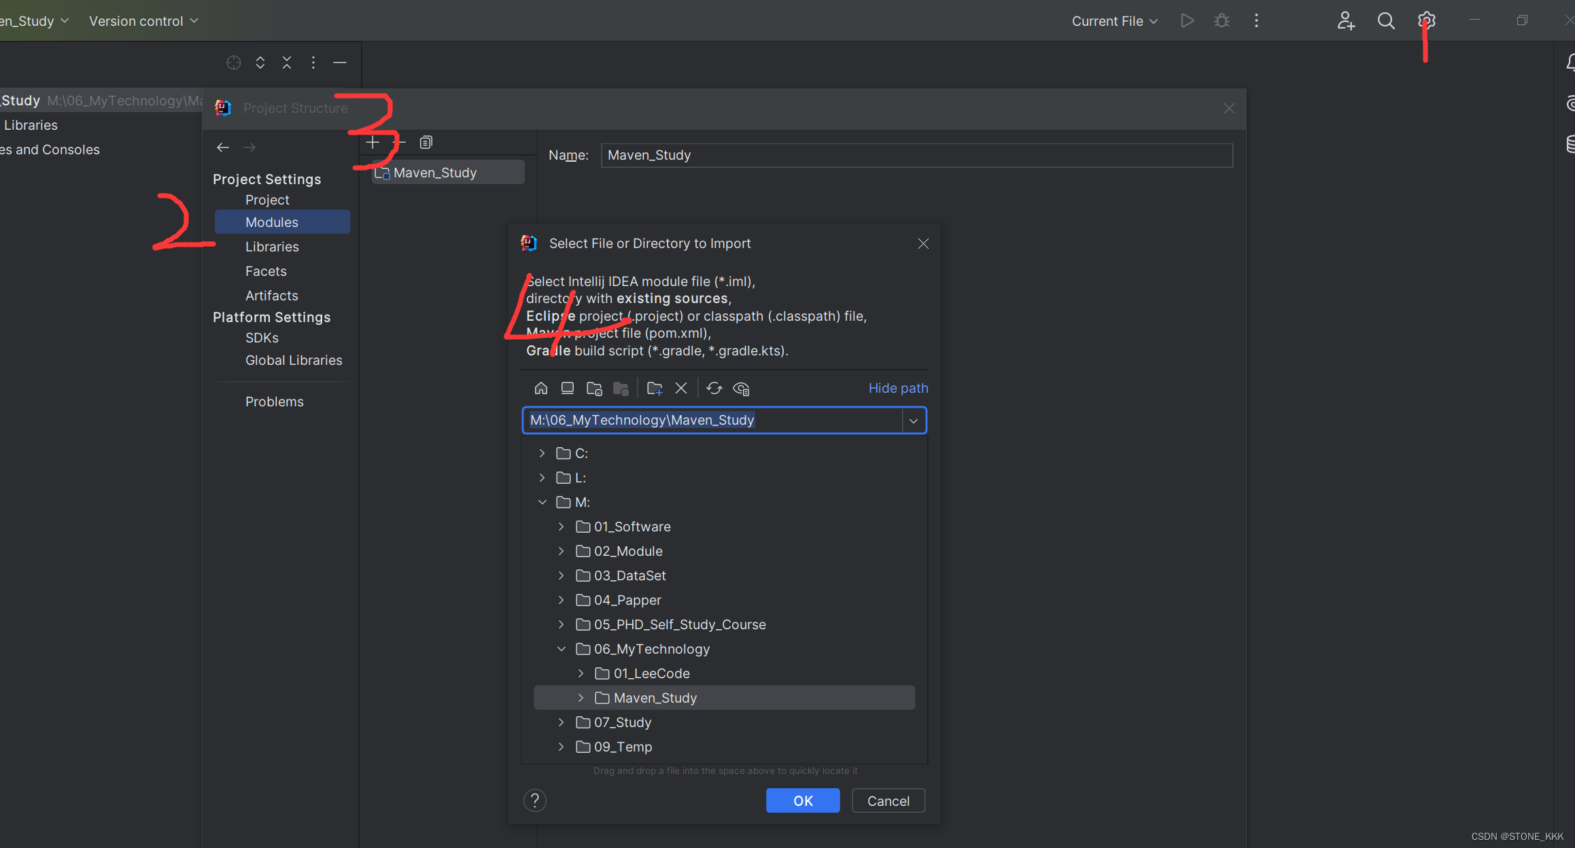Select Libraries under Project Settings

tap(272, 247)
